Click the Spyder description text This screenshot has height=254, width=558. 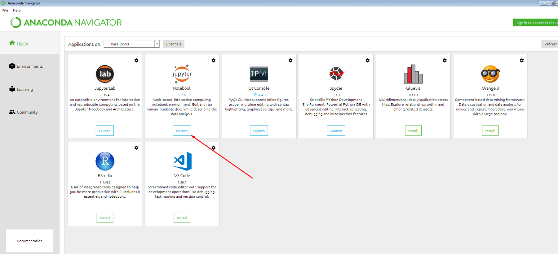pos(336,107)
